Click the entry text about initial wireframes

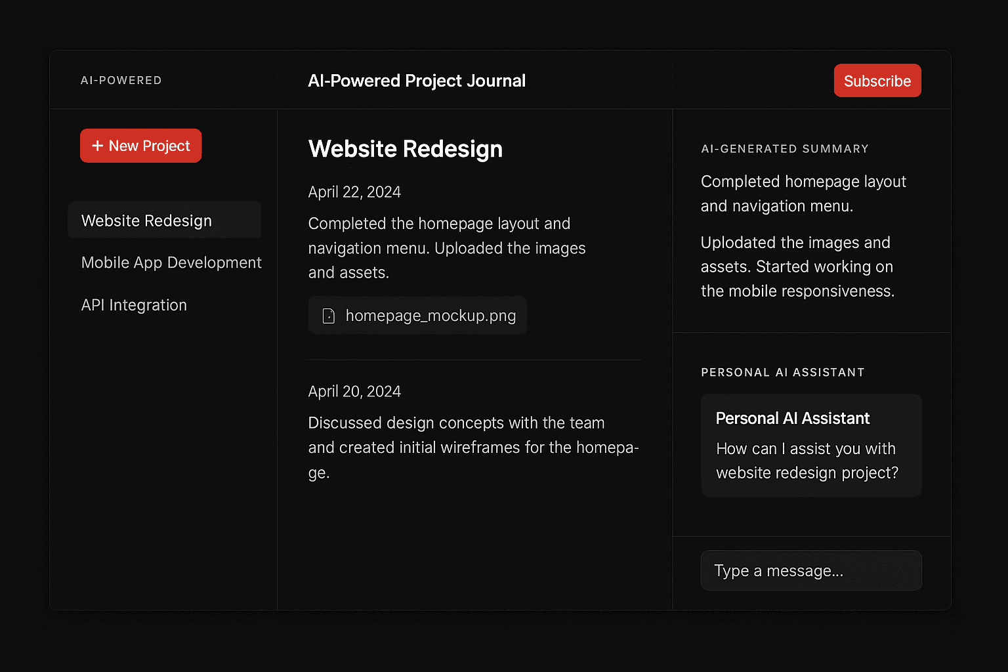pyautogui.click(x=472, y=447)
